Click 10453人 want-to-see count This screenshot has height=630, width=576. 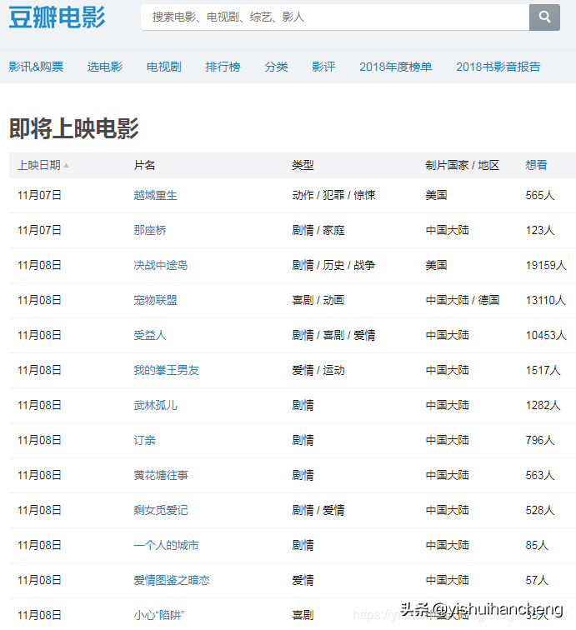(546, 335)
